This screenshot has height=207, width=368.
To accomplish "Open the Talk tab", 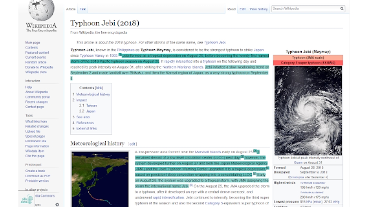I will pyautogui.click(x=82, y=9).
